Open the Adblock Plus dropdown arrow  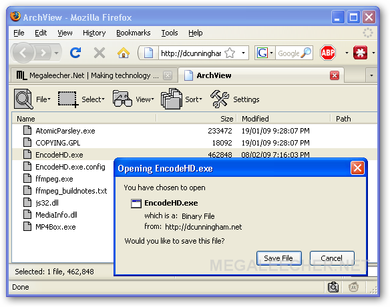point(347,53)
